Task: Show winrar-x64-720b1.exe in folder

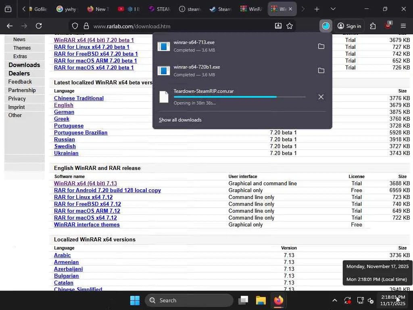Action: (321, 71)
